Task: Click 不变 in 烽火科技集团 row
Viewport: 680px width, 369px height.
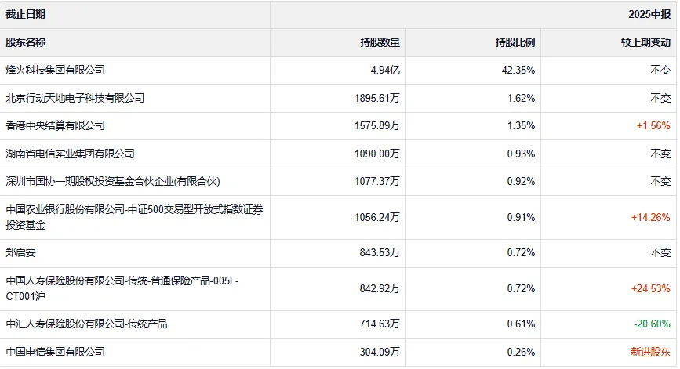Action: pyautogui.click(x=660, y=71)
